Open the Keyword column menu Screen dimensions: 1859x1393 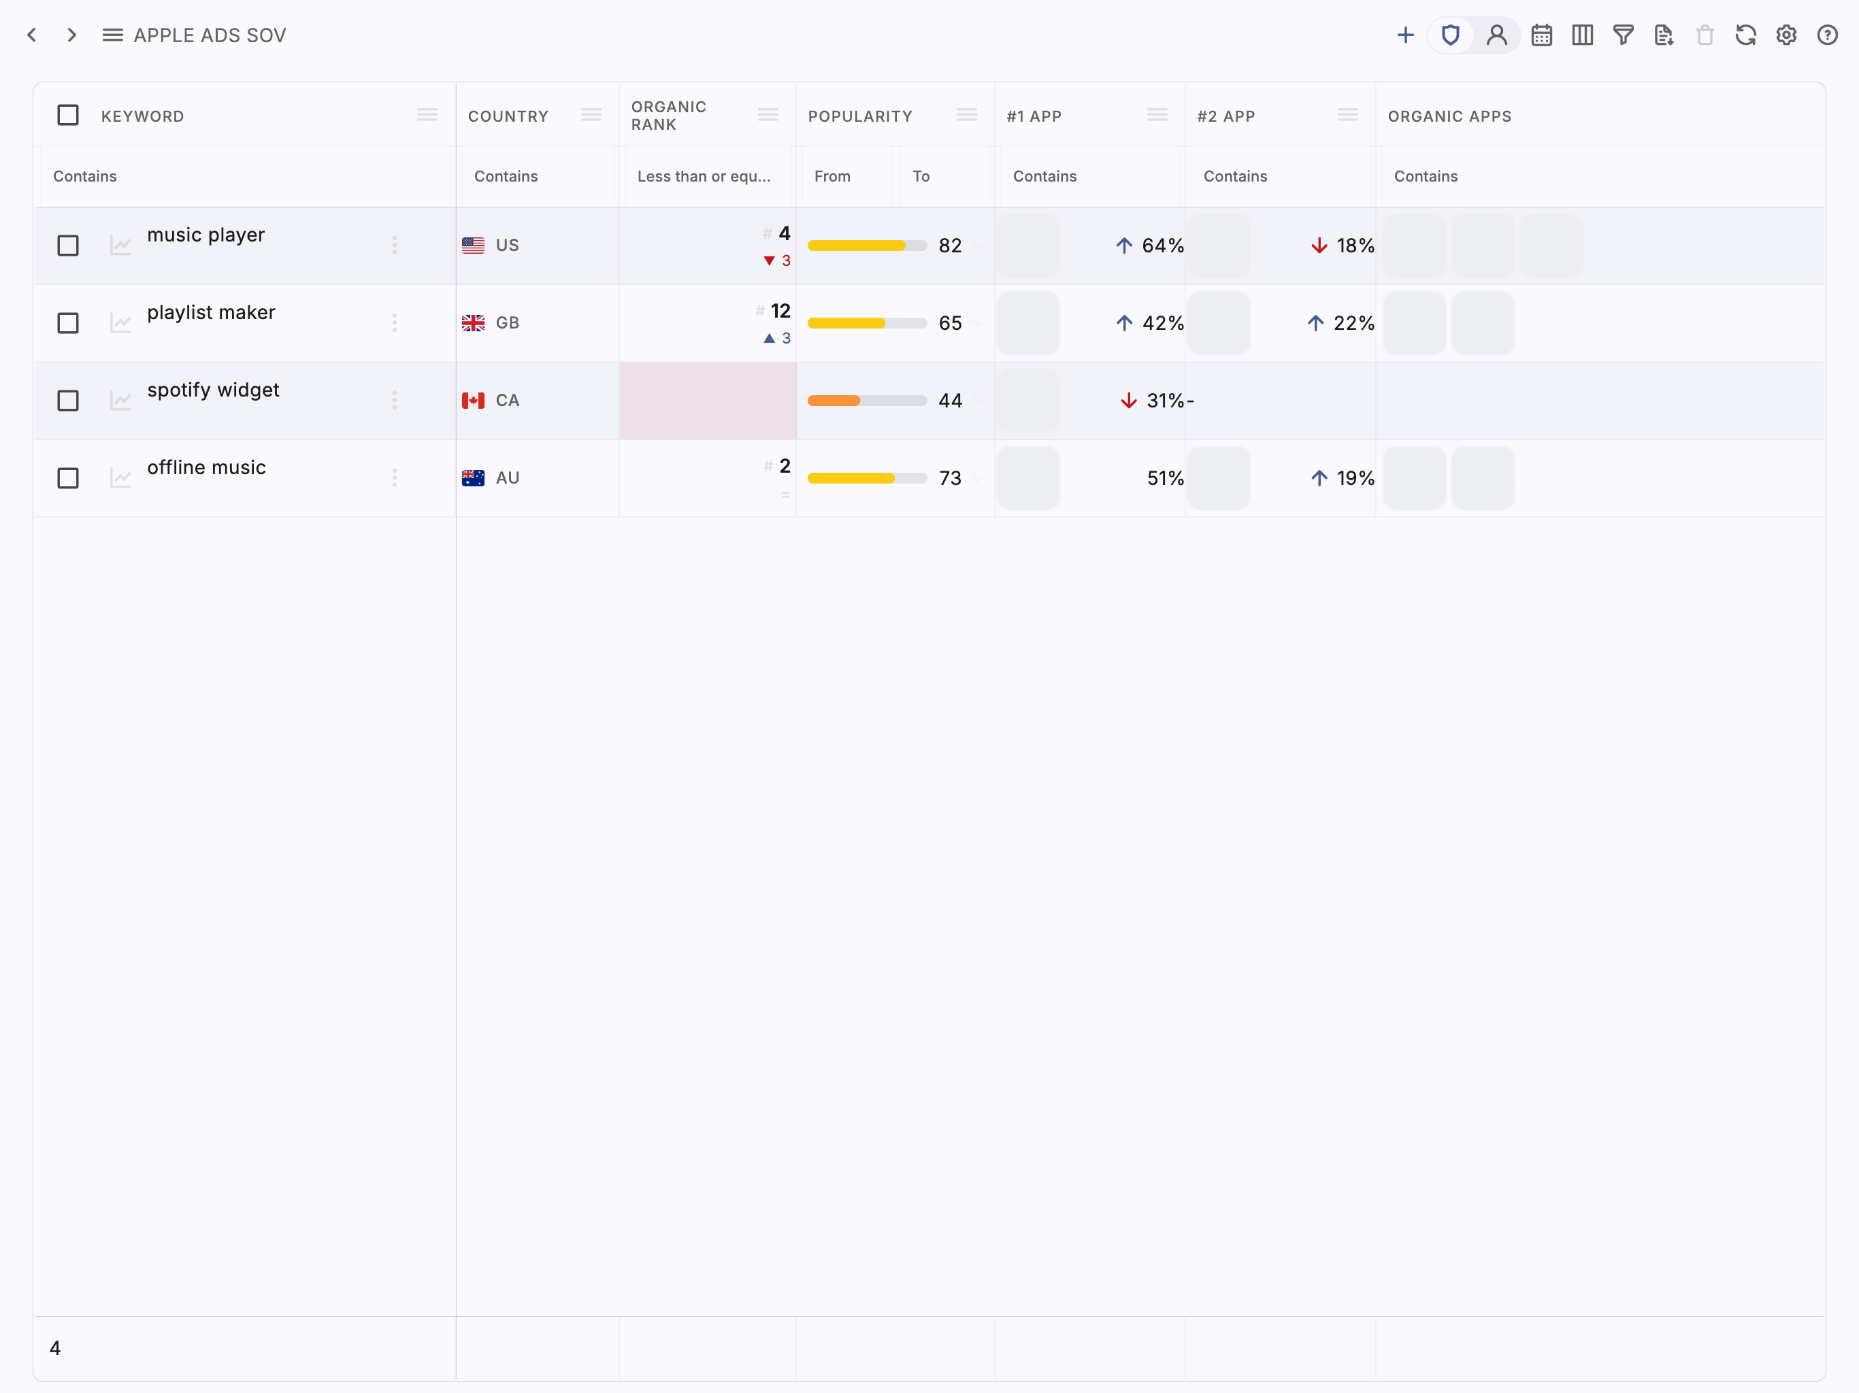tap(427, 115)
